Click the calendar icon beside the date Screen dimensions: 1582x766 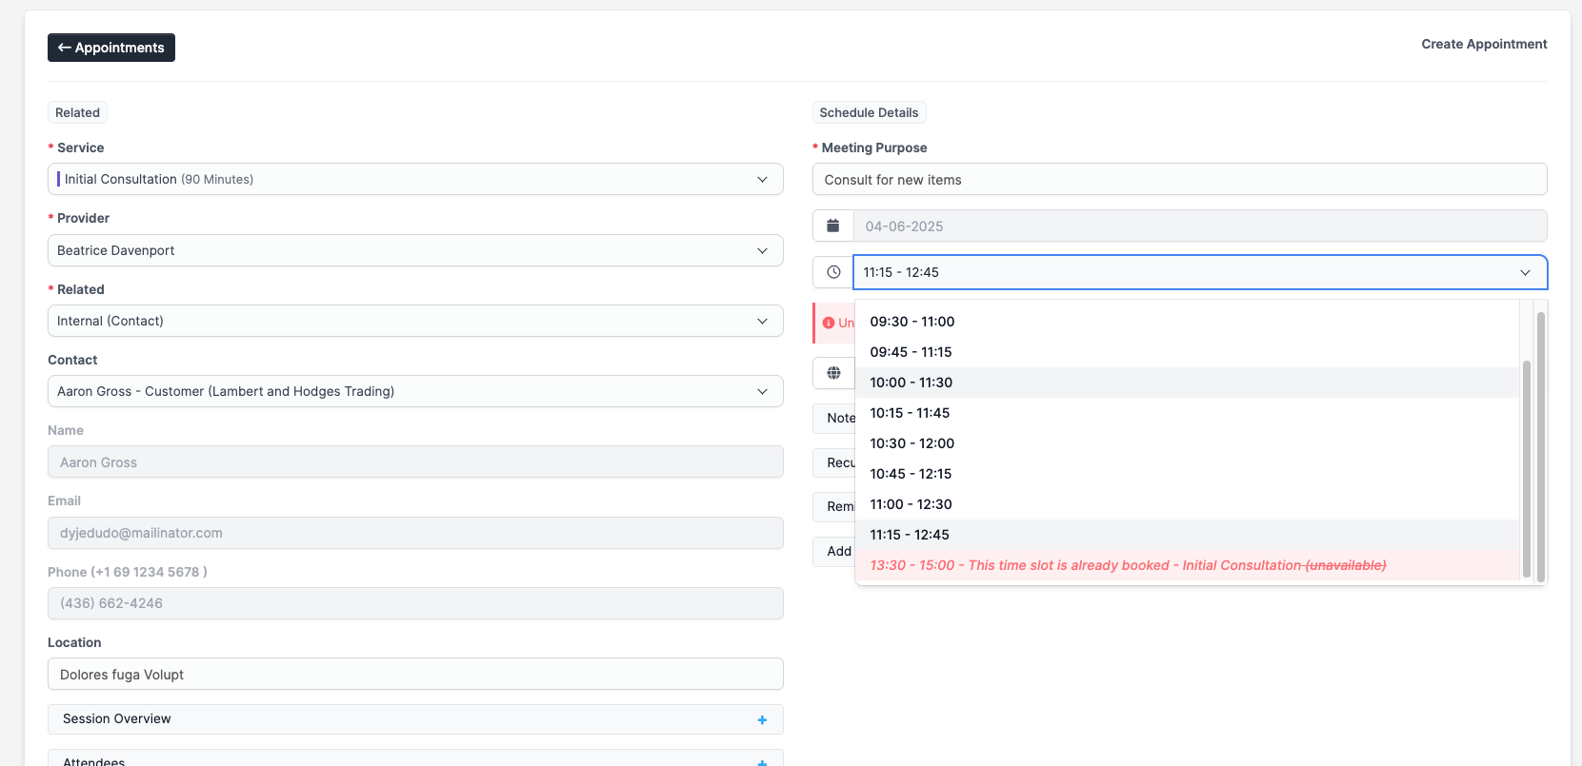click(x=833, y=226)
